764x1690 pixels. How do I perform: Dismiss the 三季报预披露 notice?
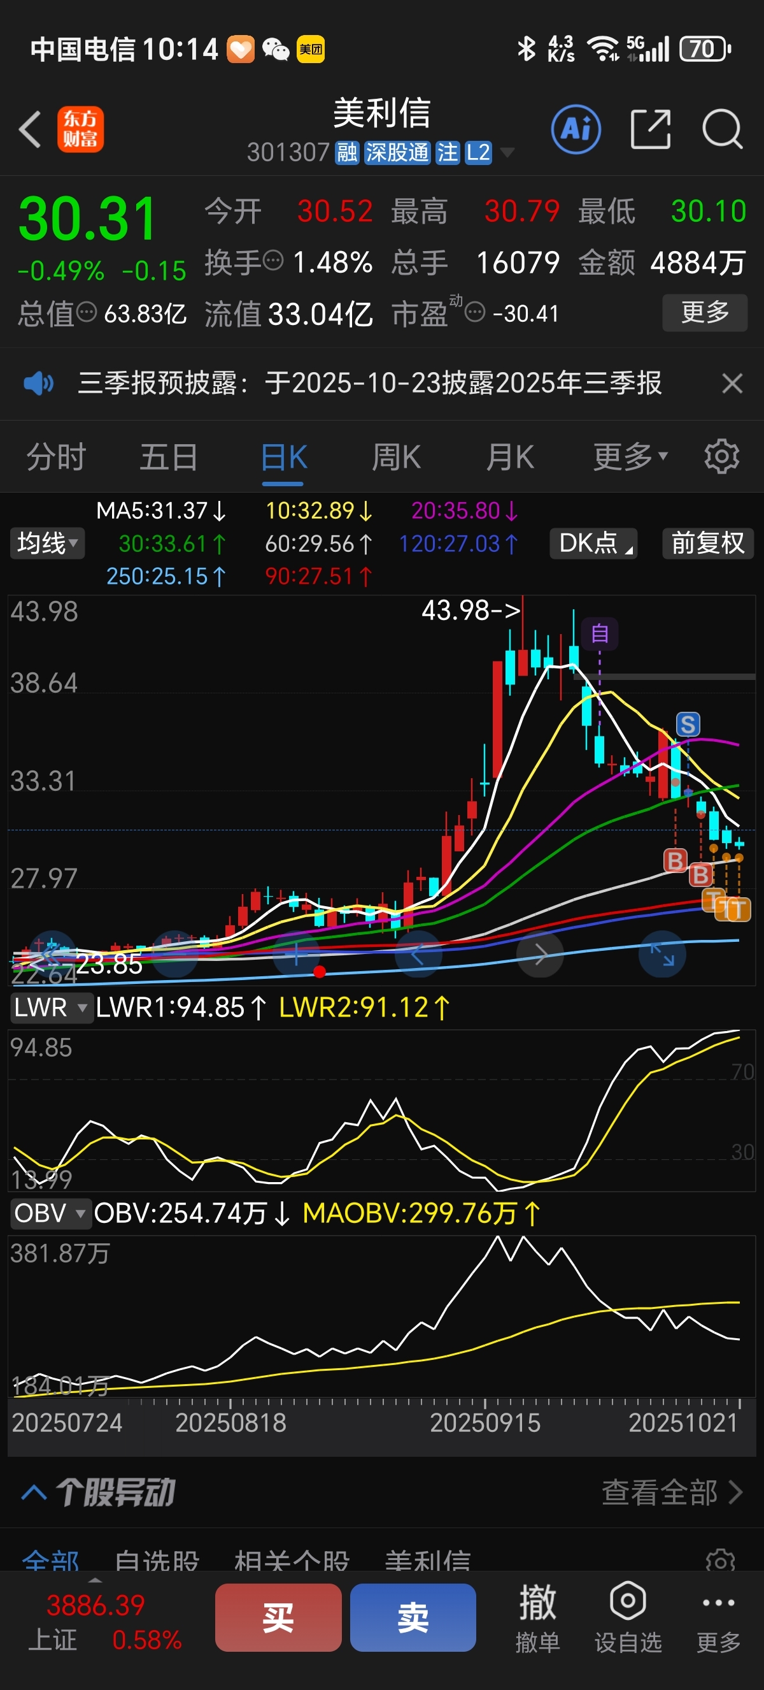(x=732, y=383)
